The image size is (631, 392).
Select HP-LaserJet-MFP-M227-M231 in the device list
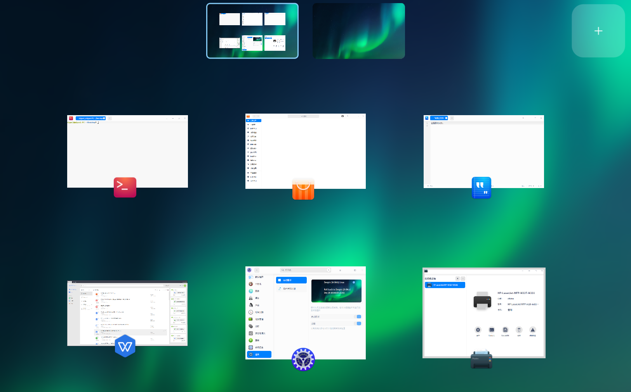(x=445, y=285)
